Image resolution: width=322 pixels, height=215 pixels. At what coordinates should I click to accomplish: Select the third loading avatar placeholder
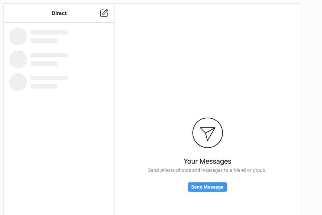pos(18,82)
